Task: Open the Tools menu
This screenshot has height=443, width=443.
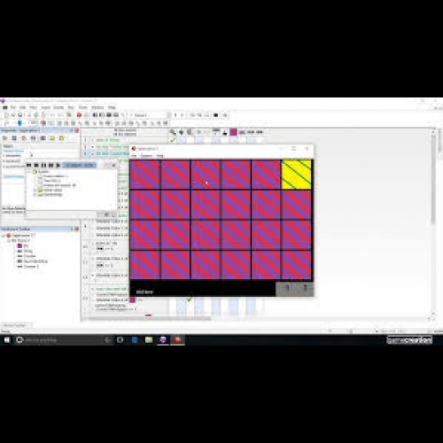Action: click(83, 107)
